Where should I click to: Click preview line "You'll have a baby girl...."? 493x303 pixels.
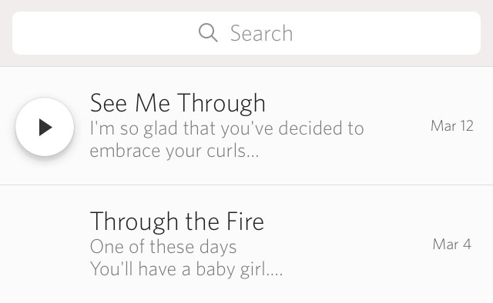[x=186, y=269]
